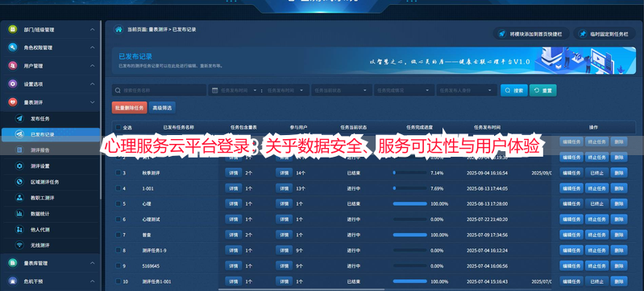Click the home icon in the breadcrumb
Viewport: 644px width, 291px height.
coord(118,30)
